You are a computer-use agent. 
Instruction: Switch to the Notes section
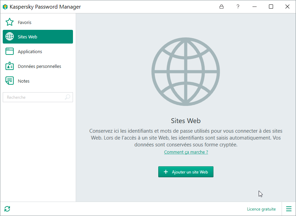coord(38,81)
